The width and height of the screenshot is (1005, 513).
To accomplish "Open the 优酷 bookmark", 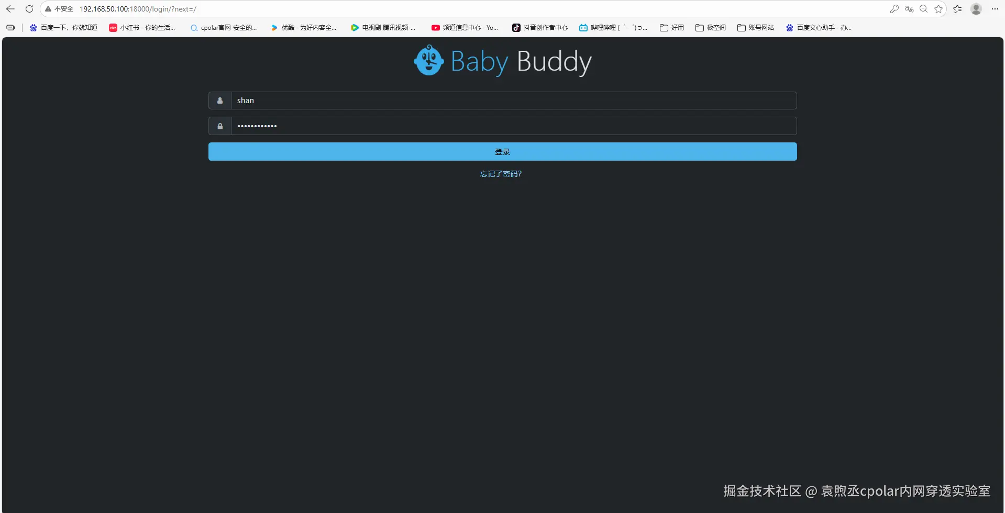I will tap(304, 28).
